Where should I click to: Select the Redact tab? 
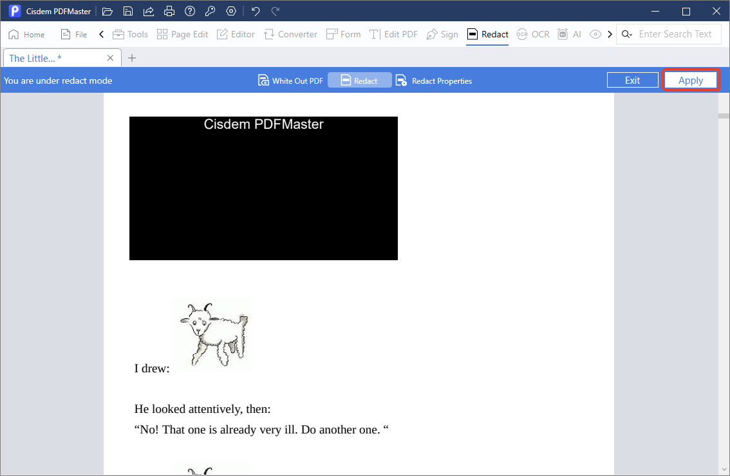click(487, 35)
